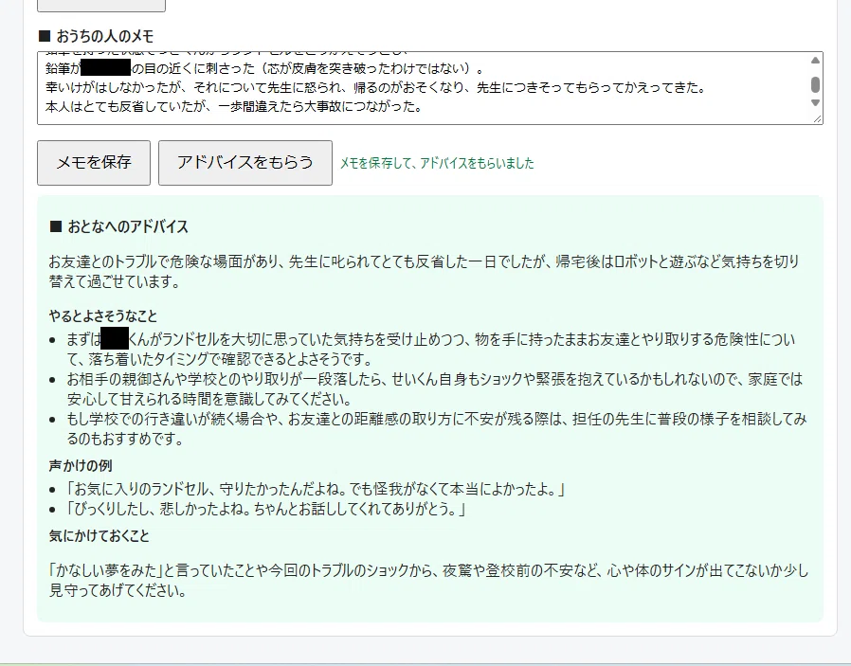
Task: Click the bullet starting まずは
Action: [431, 350]
